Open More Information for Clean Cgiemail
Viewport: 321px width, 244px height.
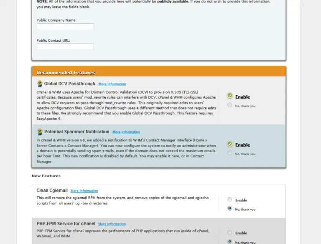[x=84, y=191]
